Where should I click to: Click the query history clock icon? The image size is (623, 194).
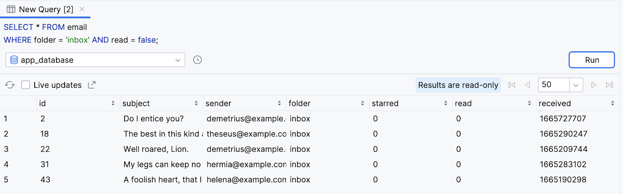pyautogui.click(x=197, y=60)
